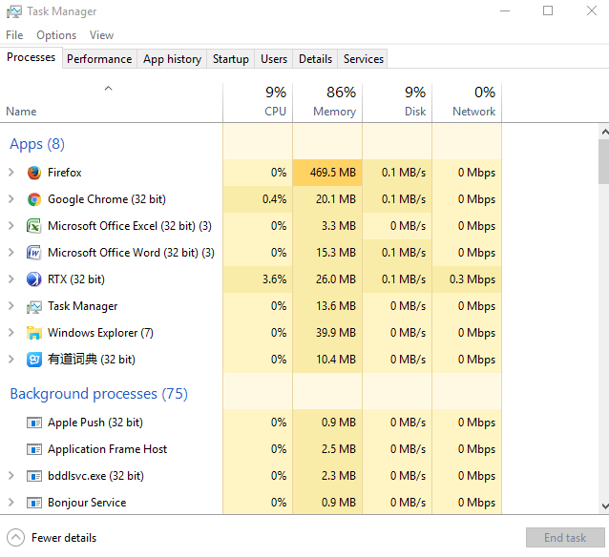Image resolution: width=609 pixels, height=557 pixels.
Task: Click the 有道词典 app icon
Action: 34,360
